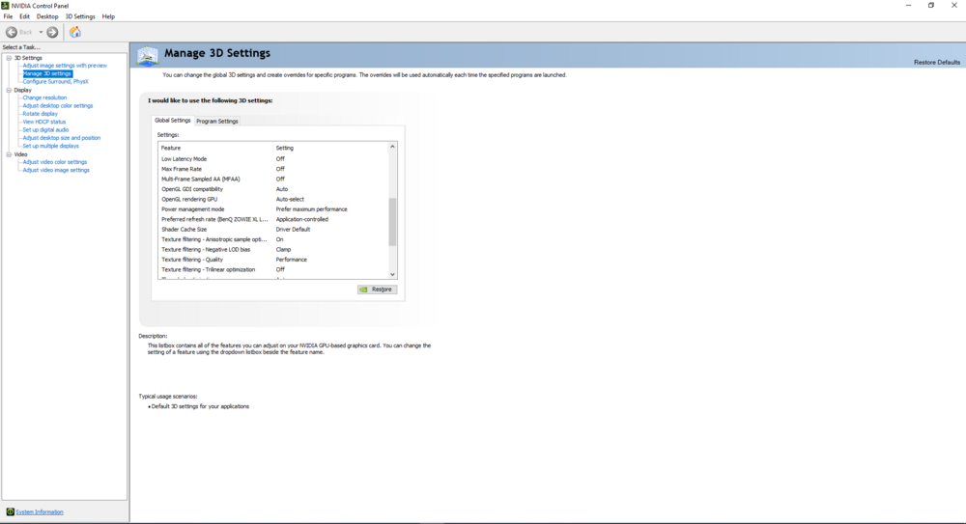Click the settings list scroll up arrow

click(x=392, y=147)
